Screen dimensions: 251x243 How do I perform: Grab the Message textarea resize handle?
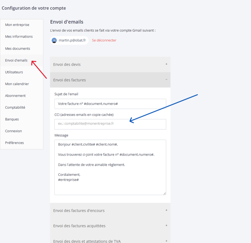coord(164,193)
